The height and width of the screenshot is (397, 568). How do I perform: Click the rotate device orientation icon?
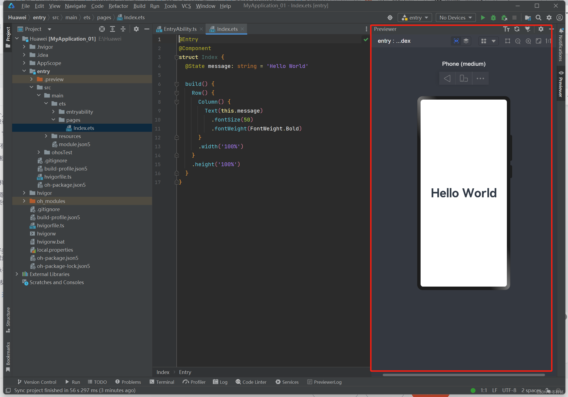(464, 78)
